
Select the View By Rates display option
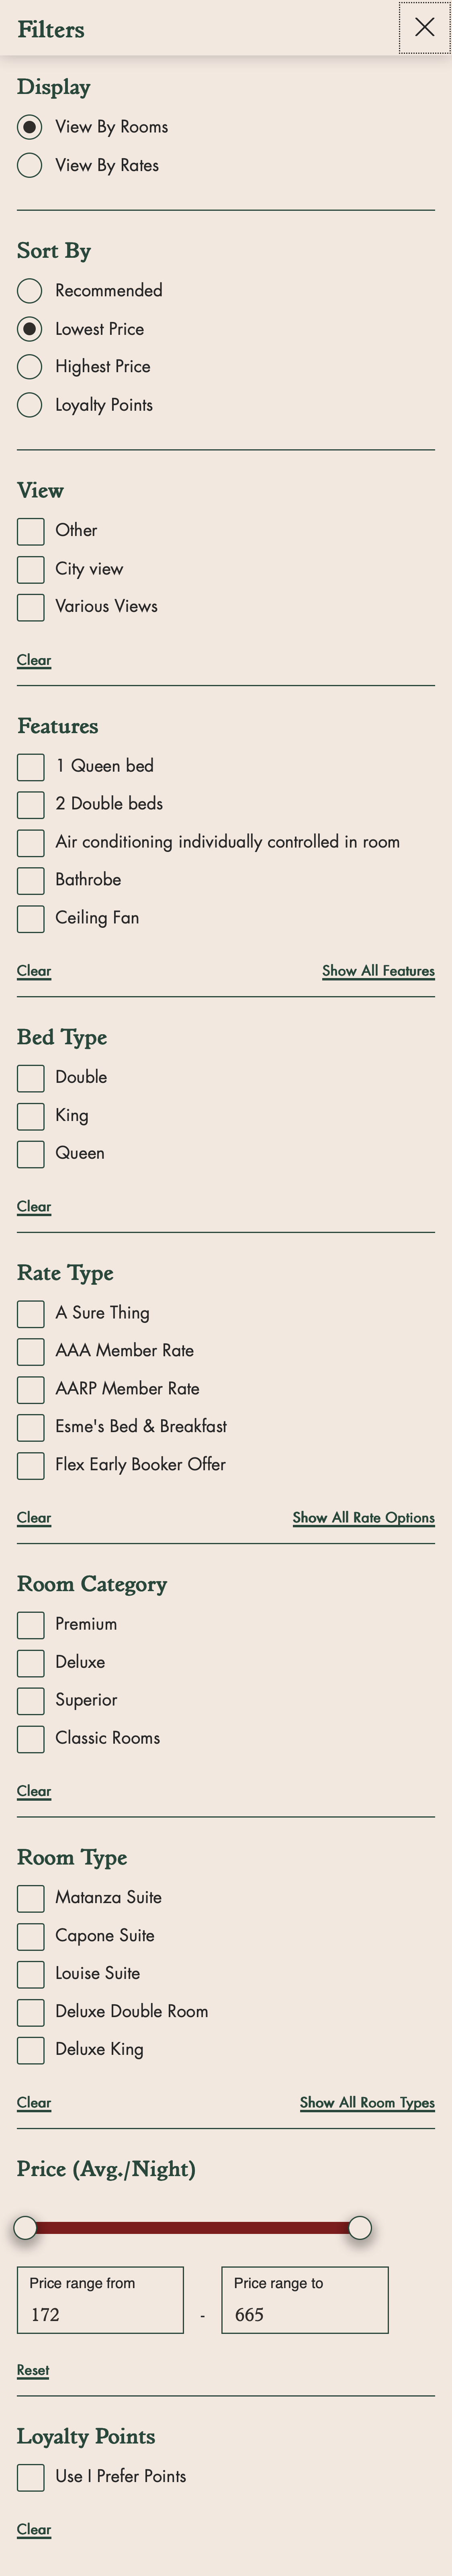tap(29, 165)
